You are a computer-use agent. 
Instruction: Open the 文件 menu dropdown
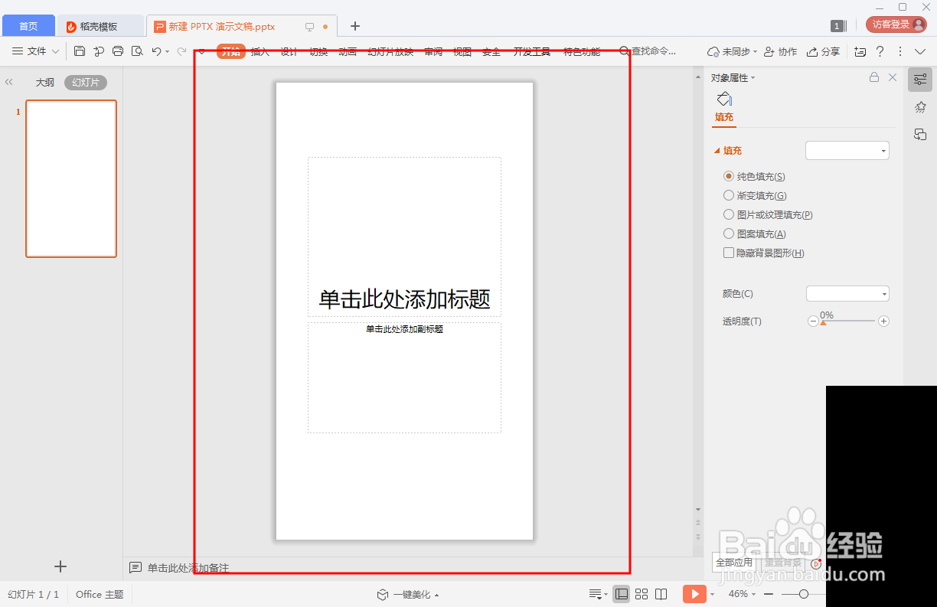point(35,51)
